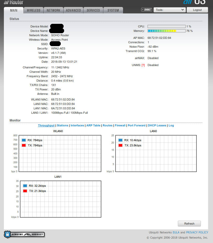Click the uptime value 22:04:33
The image size is (213, 243).
tap(57, 57)
